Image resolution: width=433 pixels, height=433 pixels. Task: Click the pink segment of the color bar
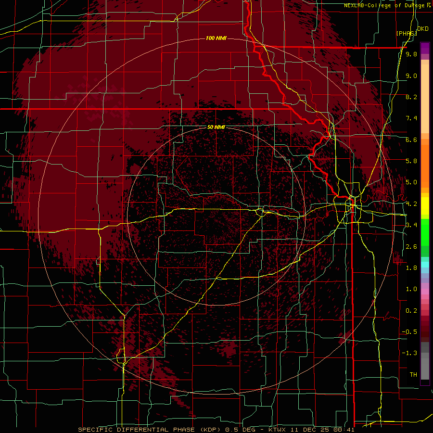[x=425, y=292]
